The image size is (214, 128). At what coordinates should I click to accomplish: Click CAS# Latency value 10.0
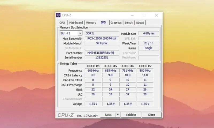tap(128, 75)
